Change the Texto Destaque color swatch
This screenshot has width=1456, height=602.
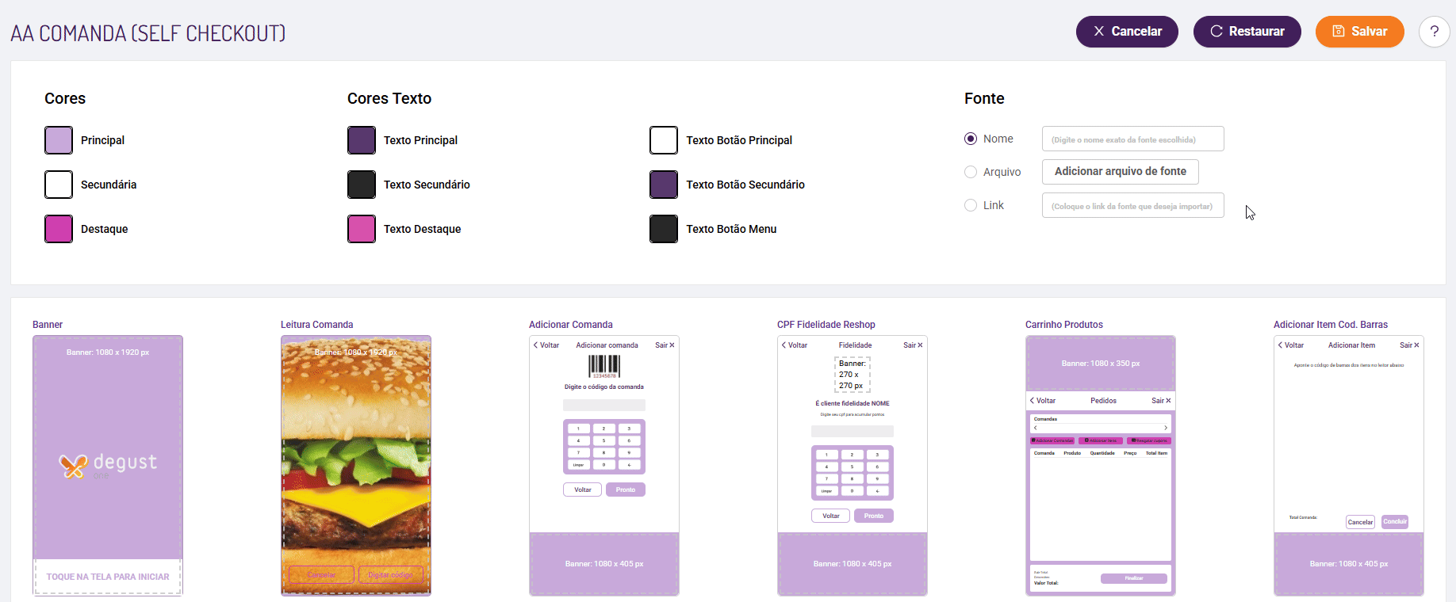(362, 229)
